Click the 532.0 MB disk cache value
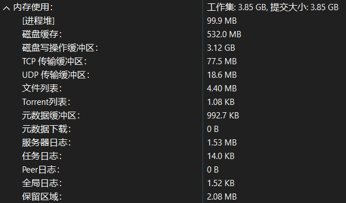This screenshot has width=346, height=203. tap(224, 34)
